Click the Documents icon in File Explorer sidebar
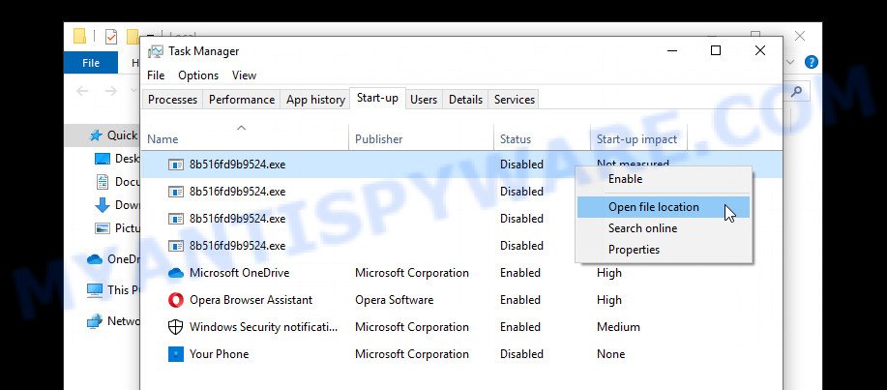 (103, 182)
